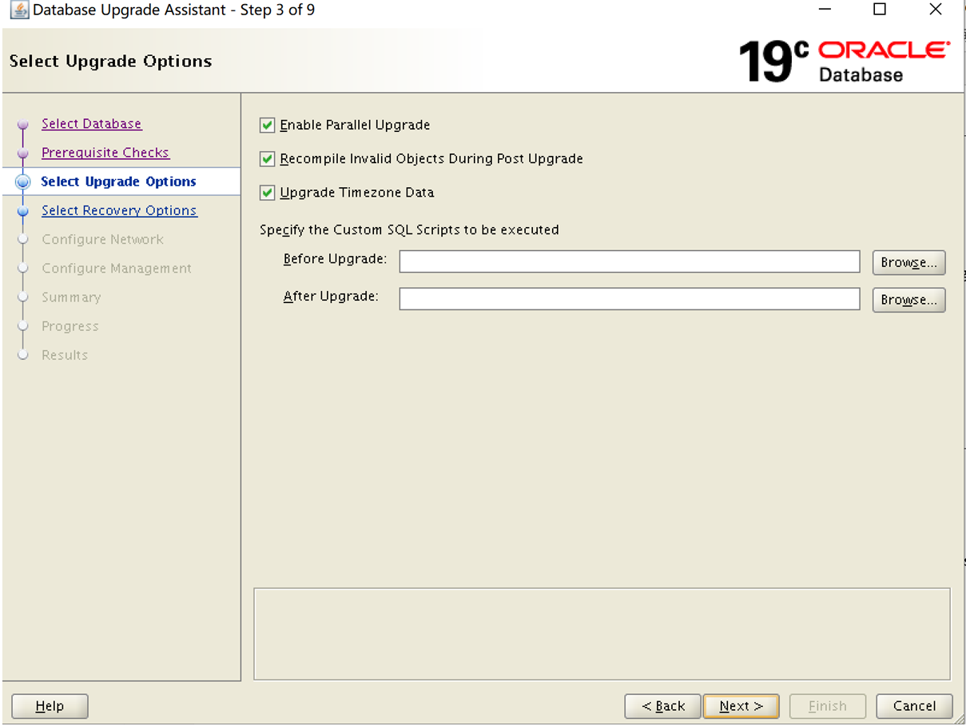This screenshot has width=966, height=726.
Task: Browse for Before Upgrade SQL script
Action: click(x=908, y=262)
